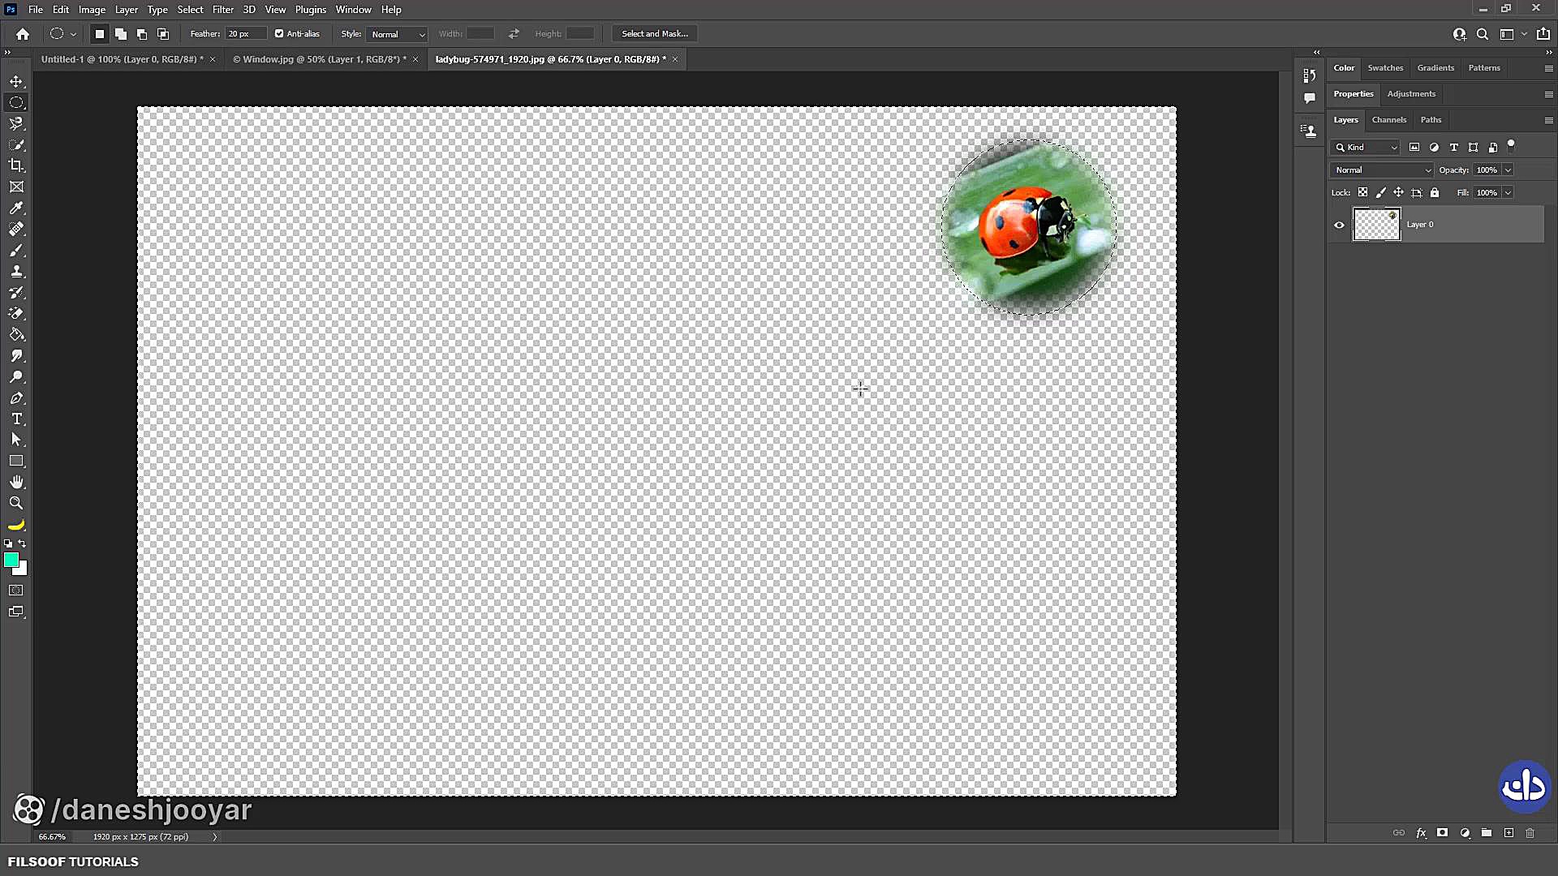Create new fill or adjustment layer
Screen dimensions: 1558x876
[1465, 833]
